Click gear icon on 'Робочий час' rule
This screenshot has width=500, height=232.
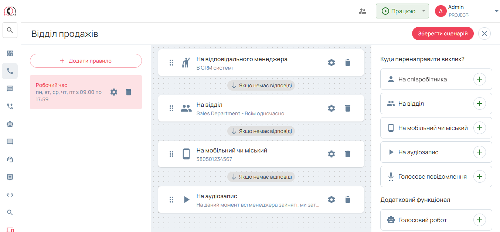point(114,92)
